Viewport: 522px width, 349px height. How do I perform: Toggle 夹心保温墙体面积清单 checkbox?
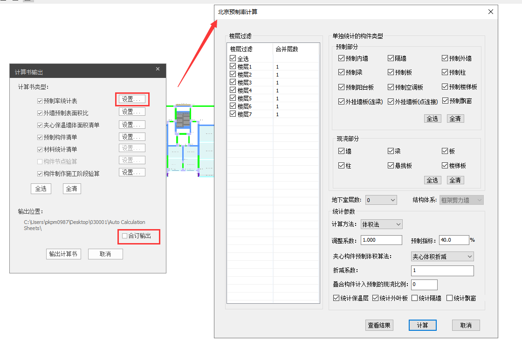coord(40,125)
